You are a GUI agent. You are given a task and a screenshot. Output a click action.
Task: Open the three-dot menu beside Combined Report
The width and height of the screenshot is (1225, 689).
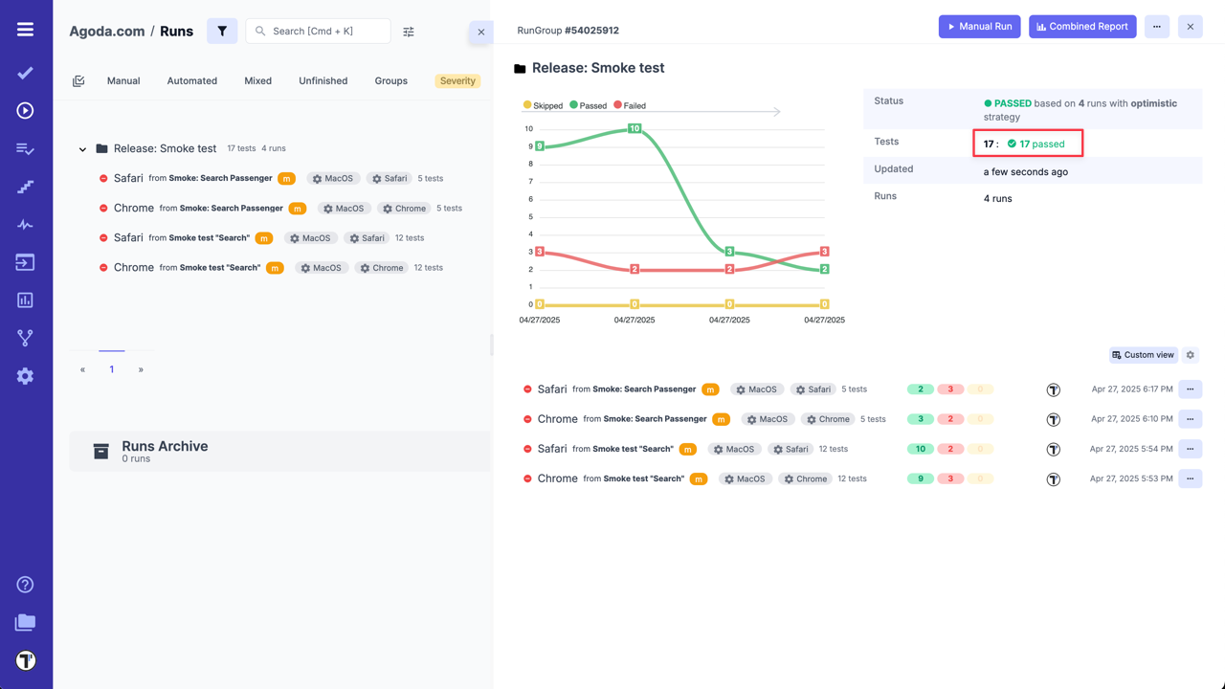tap(1156, 27)
